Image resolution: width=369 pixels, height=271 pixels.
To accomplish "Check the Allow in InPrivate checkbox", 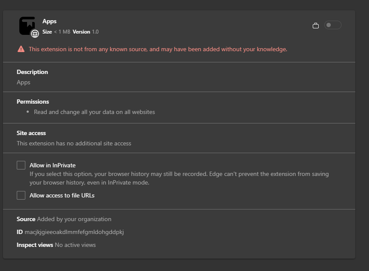I will 21,165.
